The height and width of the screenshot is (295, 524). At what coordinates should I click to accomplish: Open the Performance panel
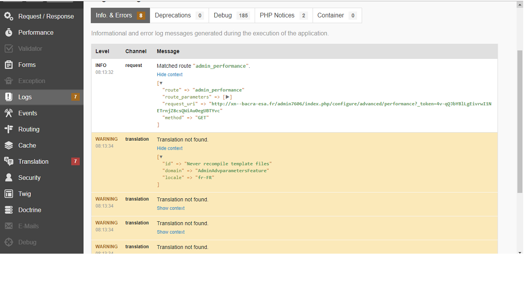(x=42, y=32)
